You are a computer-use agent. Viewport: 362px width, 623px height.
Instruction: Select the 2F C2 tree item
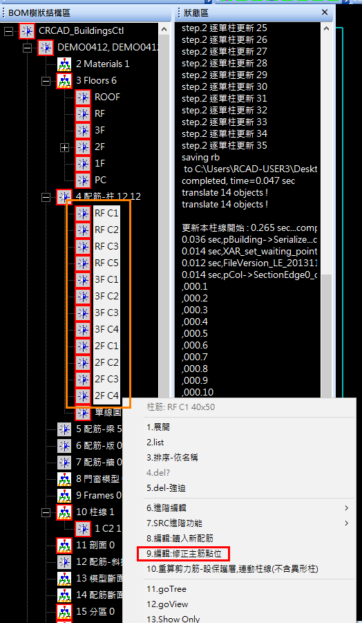(106, 362)
